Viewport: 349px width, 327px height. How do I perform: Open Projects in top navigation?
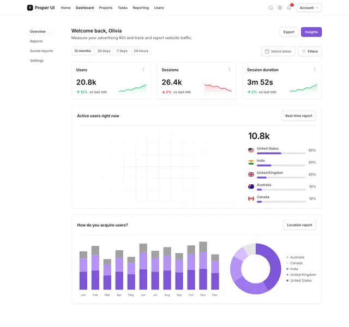pyautogui.click(x=105, y=8)
